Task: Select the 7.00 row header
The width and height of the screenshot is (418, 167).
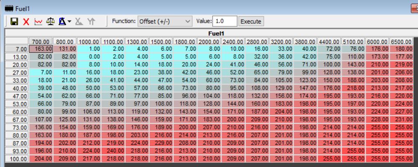Action: tap(17, 49)
